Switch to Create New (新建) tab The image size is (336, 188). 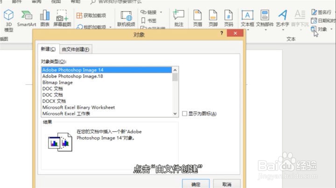[48, 49]
